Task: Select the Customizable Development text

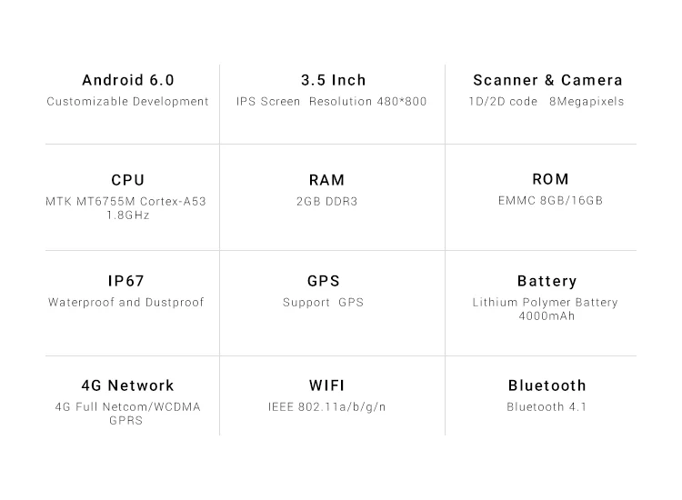Action: (127, 101)
